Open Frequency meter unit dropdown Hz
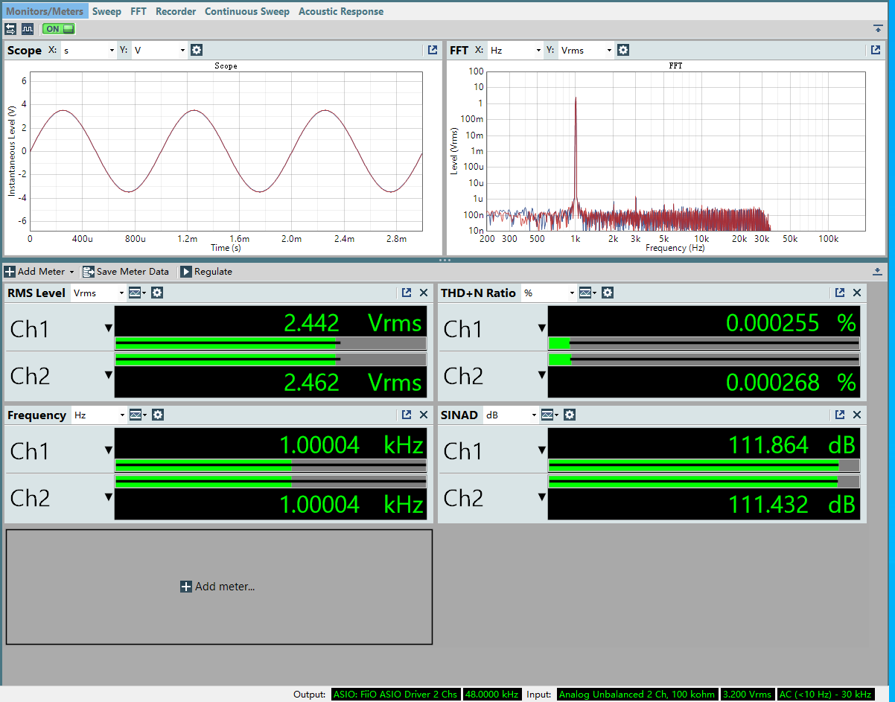Image resolution: width=895 pixels, height=702 pixels. [98, 415]
